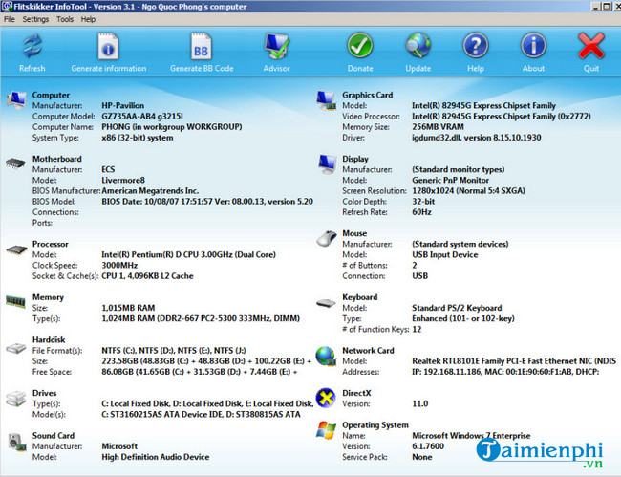Image resolution: width=621 pixels, height=477 pixels.
Task: Click the Refresh toolbar icon
Action: tap(32, 46)
